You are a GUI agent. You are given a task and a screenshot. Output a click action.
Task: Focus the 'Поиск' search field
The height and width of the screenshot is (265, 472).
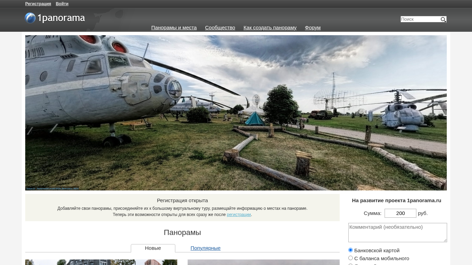(x=420, y=19)
